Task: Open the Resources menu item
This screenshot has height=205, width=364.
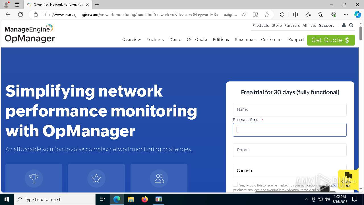Action: click(245, 40)
